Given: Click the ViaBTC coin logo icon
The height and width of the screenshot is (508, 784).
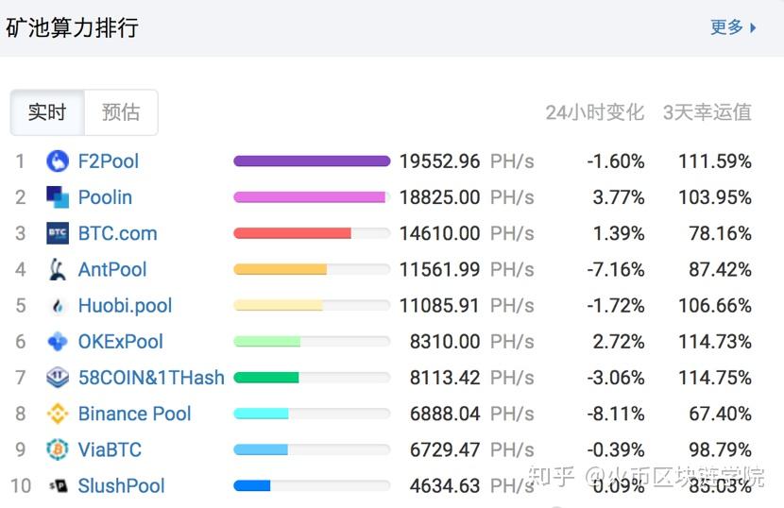Looking at the screenshot, I should (58, 449).
